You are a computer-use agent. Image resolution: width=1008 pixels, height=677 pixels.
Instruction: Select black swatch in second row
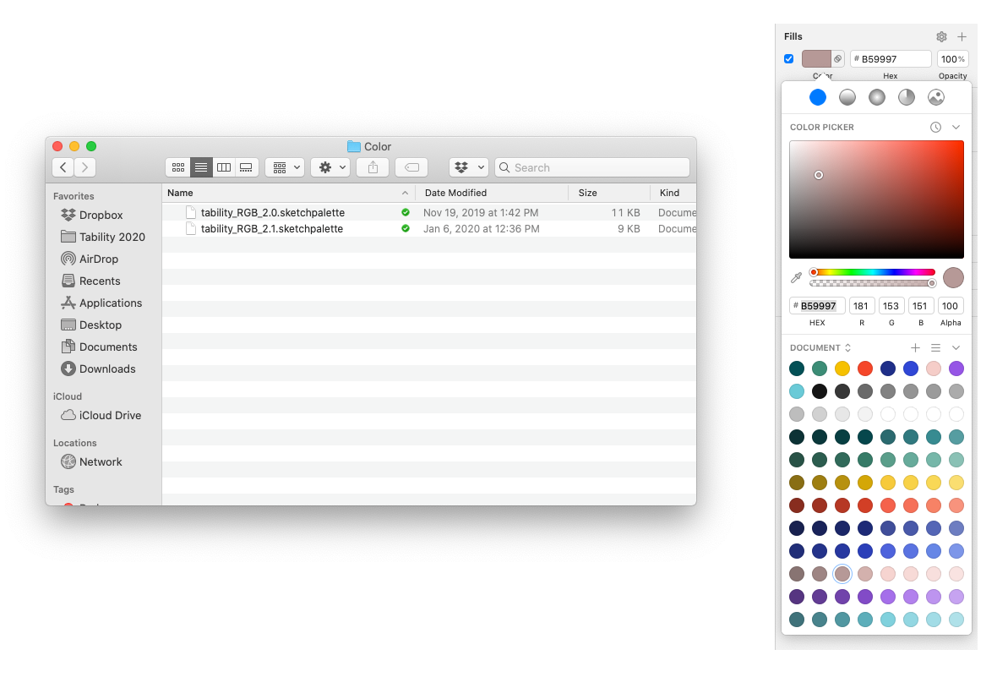click(819, 390)
